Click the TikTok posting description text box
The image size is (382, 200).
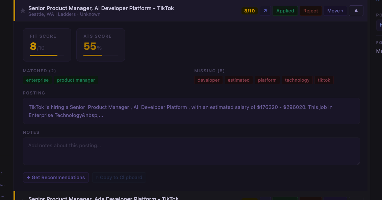click(x=191, y=111)
